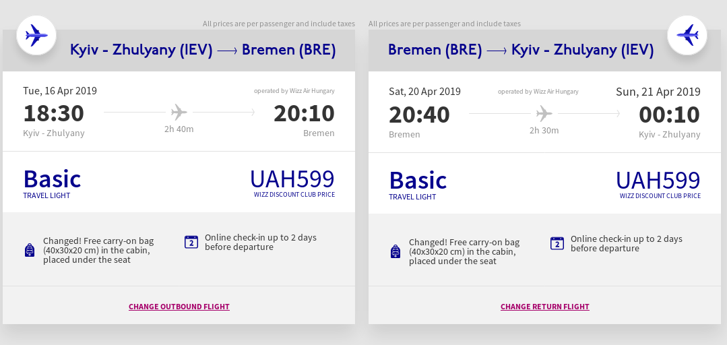
Task: Click the online check-in calendar icon, outbound card
Action: click(x=191, y=242)
